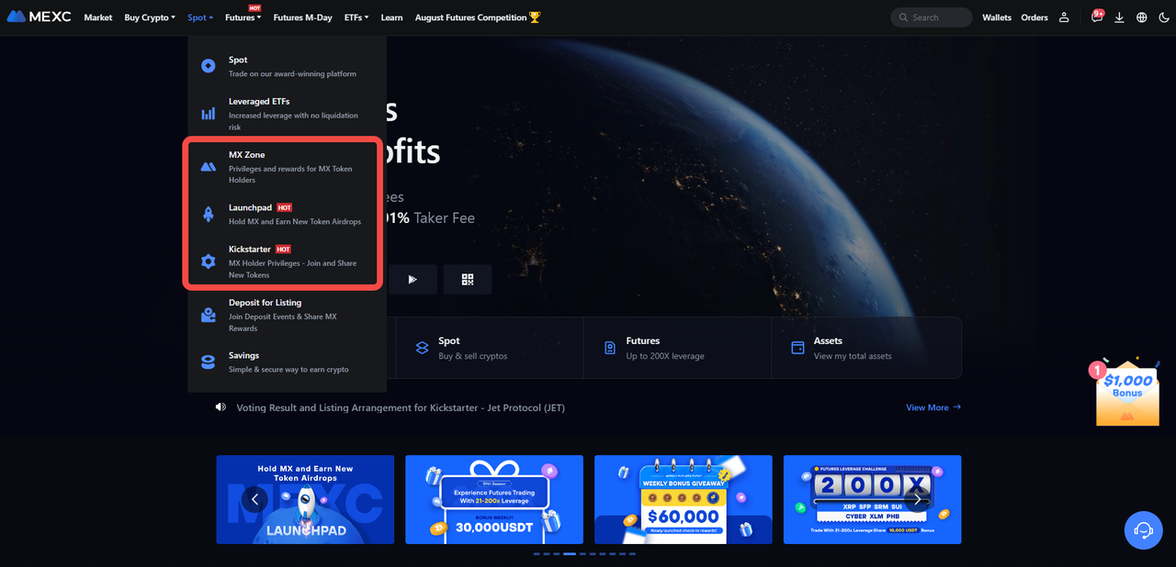Click the Google Play store icon button
The image size is (1176, 567).
(x=413, y=279)
